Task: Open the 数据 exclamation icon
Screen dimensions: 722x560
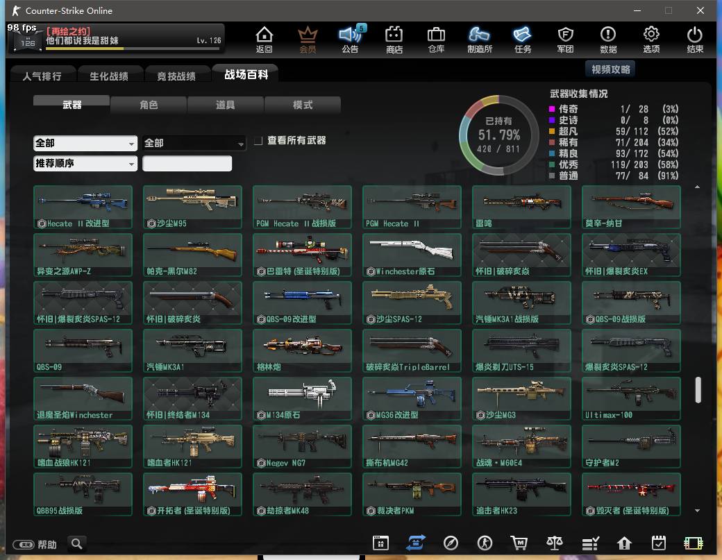Action: (608, 39)
